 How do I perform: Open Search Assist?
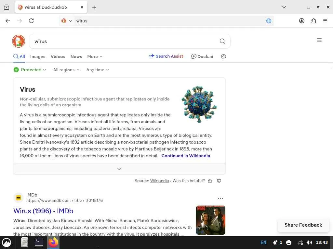click(166, 56)
